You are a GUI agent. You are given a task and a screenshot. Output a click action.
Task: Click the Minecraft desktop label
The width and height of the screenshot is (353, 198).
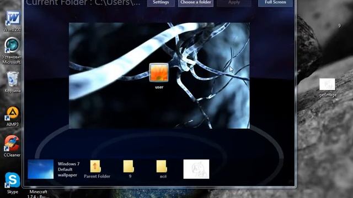tap(38, 194)
